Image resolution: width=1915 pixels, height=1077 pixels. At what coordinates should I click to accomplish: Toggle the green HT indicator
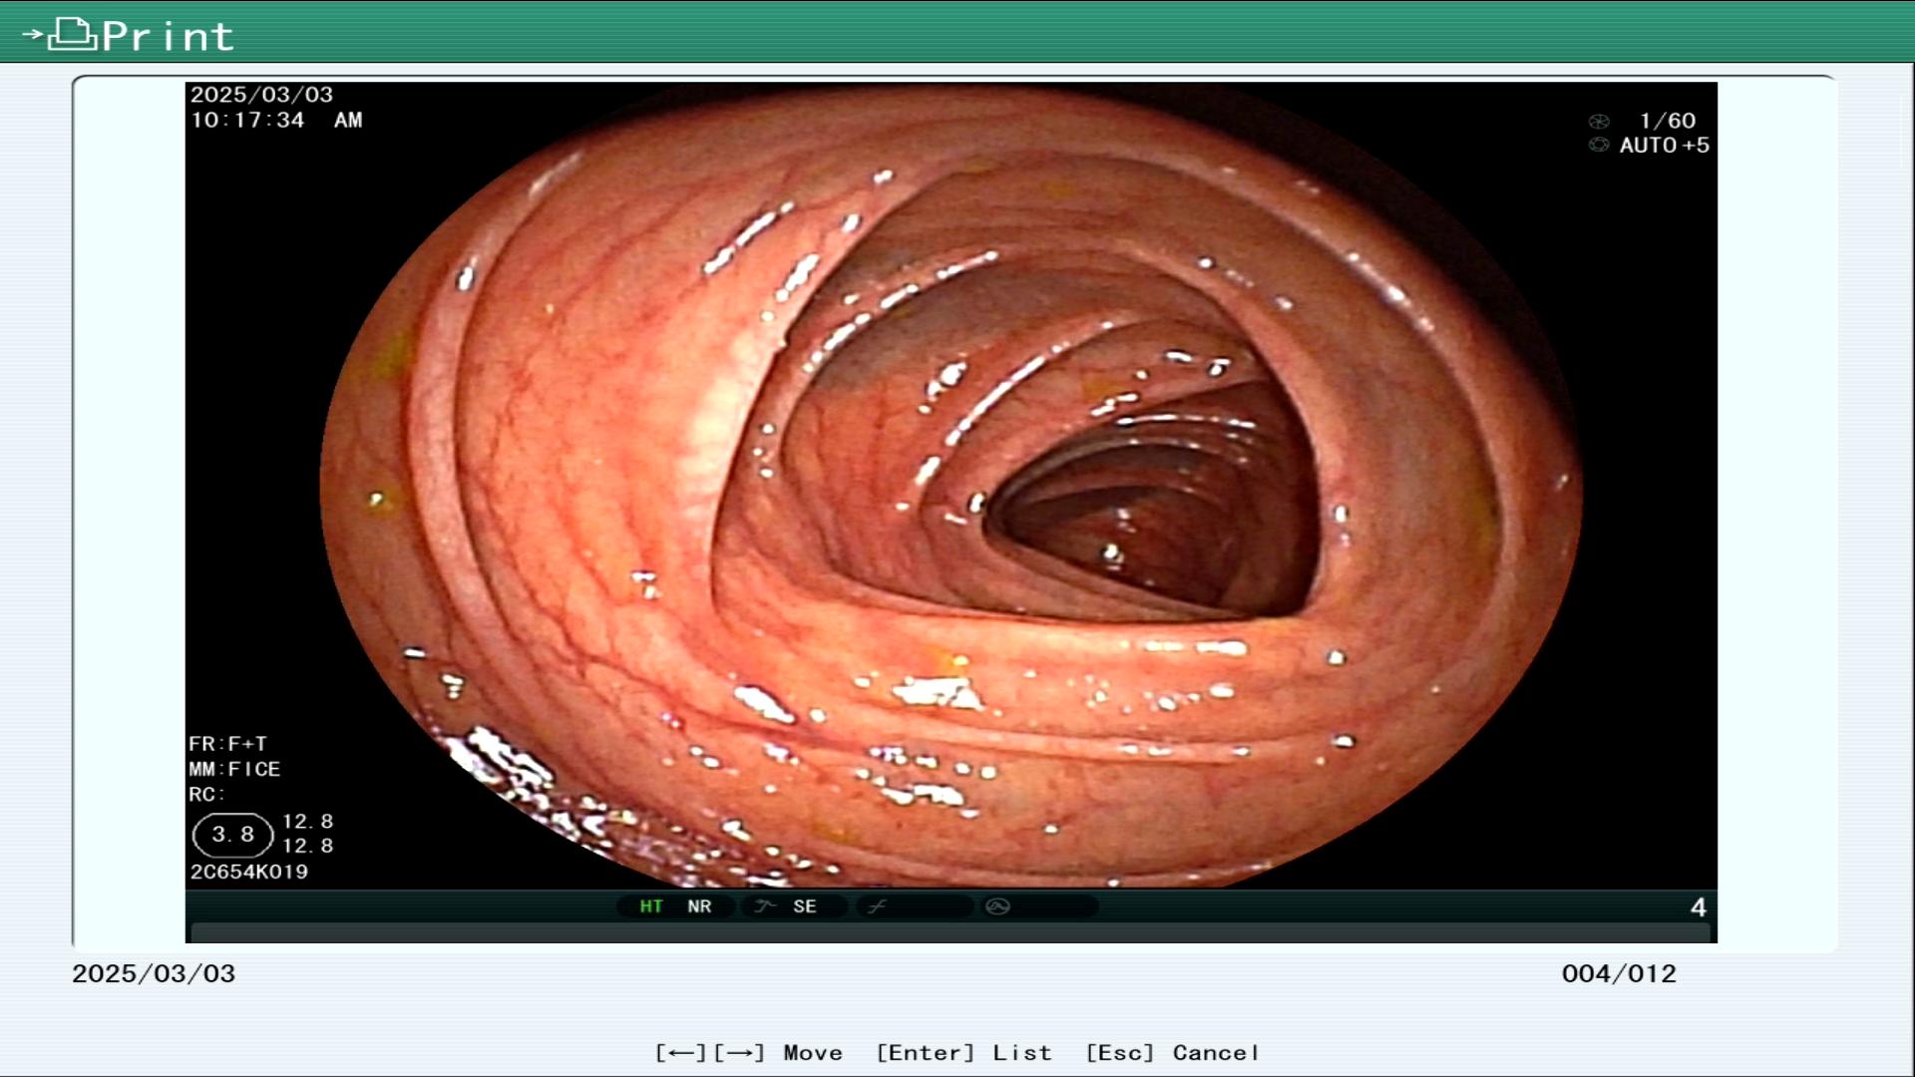[651, 906]
